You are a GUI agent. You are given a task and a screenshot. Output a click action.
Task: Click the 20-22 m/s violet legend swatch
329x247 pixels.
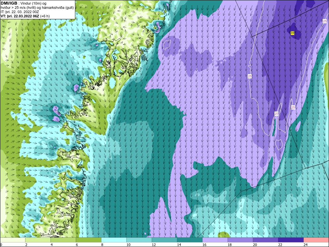click(x=266, y=240)
